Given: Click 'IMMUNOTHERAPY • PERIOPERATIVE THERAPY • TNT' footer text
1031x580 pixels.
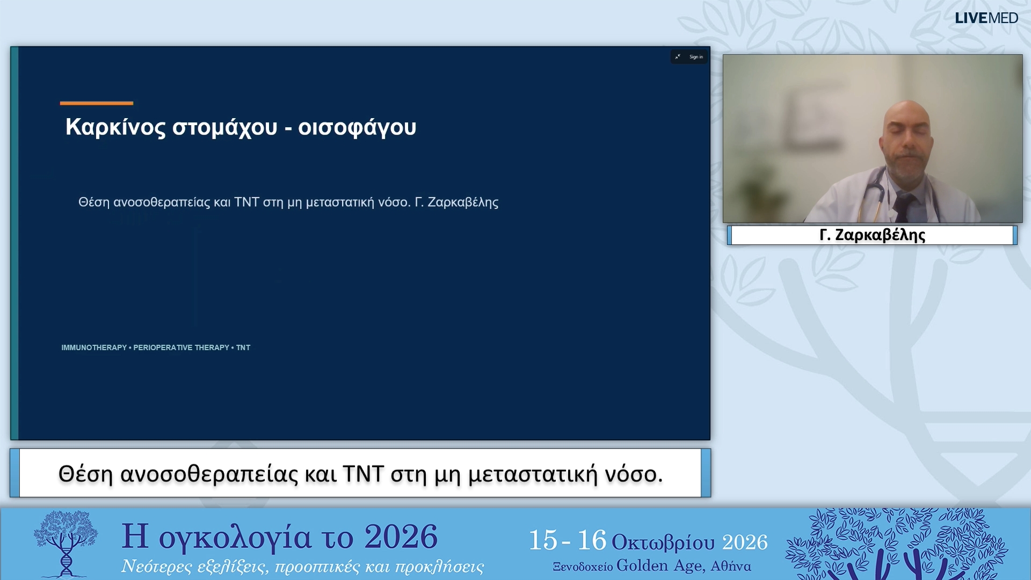Looking at the screenshot, I should click(x=156, y=347).
